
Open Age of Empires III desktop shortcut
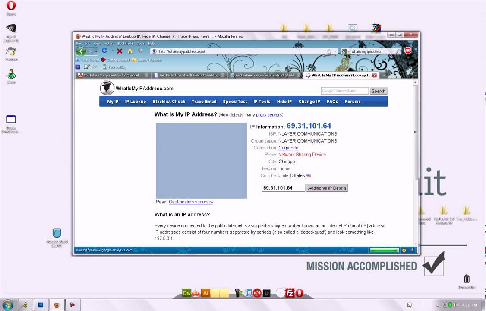pos(11,33)
